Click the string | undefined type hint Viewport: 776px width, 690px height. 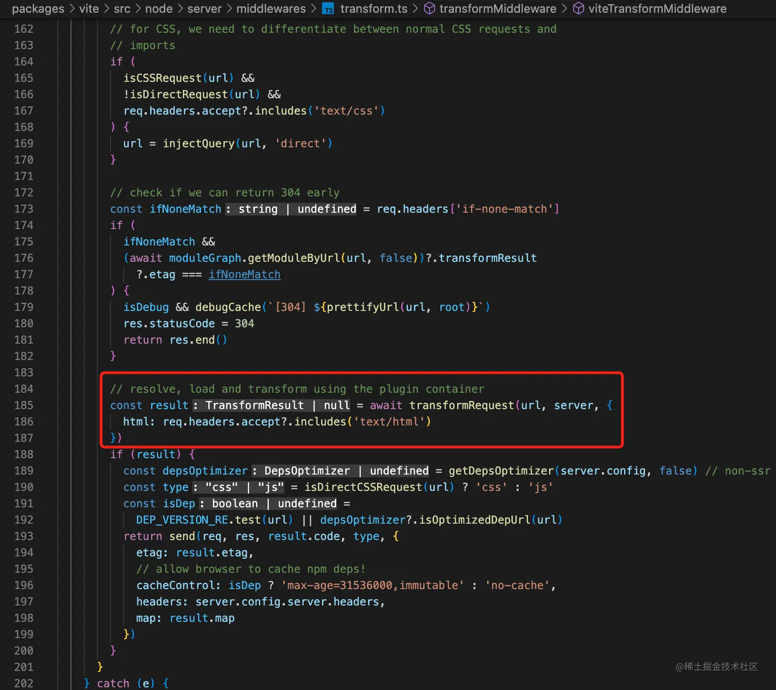(x=291, y=209)
